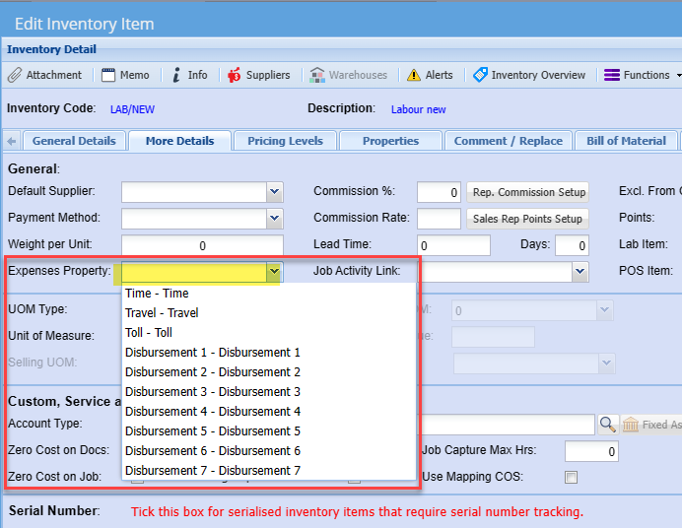This screenshot has height=528, width=682.
Task: Tick the Use Mapping COS checkbox
Action: 571,477
